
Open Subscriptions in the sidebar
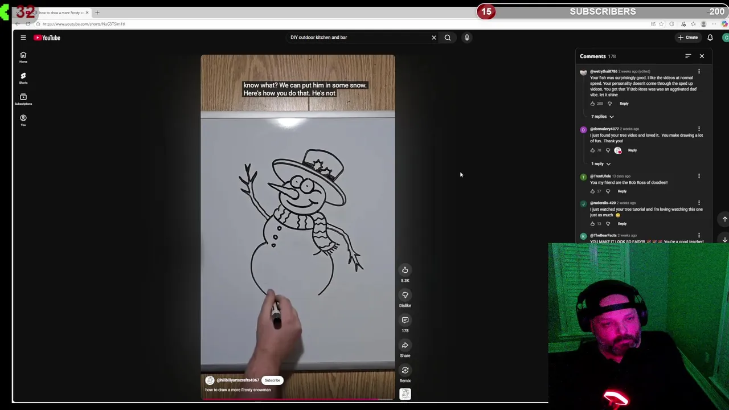(23, 99)
